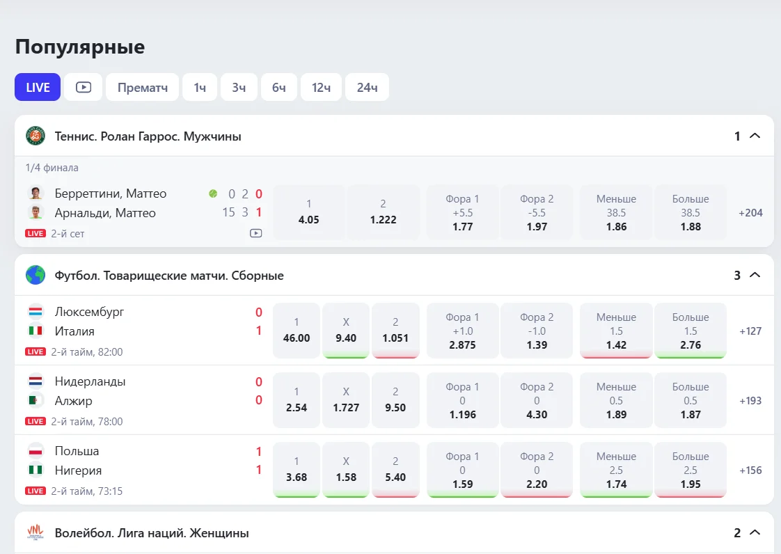Image resolution: width=781 pixels, height=554 pixels.
Task: Collapse the friendly matches football section
Action: [x=755, y=275]
